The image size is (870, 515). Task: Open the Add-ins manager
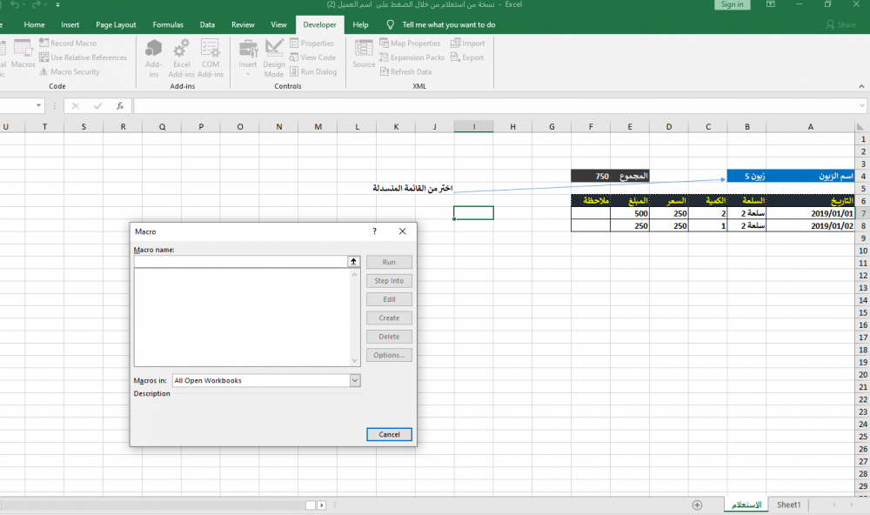[154, 58]
